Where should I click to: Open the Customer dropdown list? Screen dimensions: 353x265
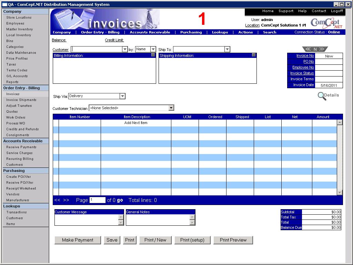pos(125,49)
